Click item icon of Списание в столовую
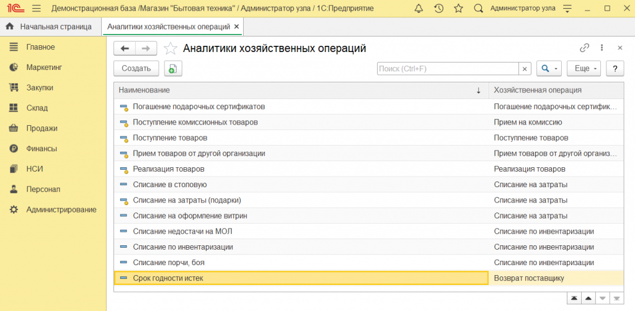 (x=124, y=185)
